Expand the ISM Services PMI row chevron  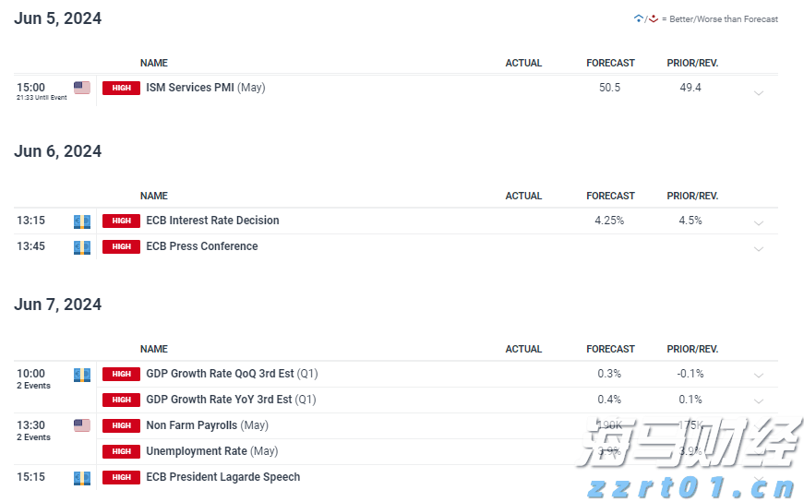coord(758,93)
